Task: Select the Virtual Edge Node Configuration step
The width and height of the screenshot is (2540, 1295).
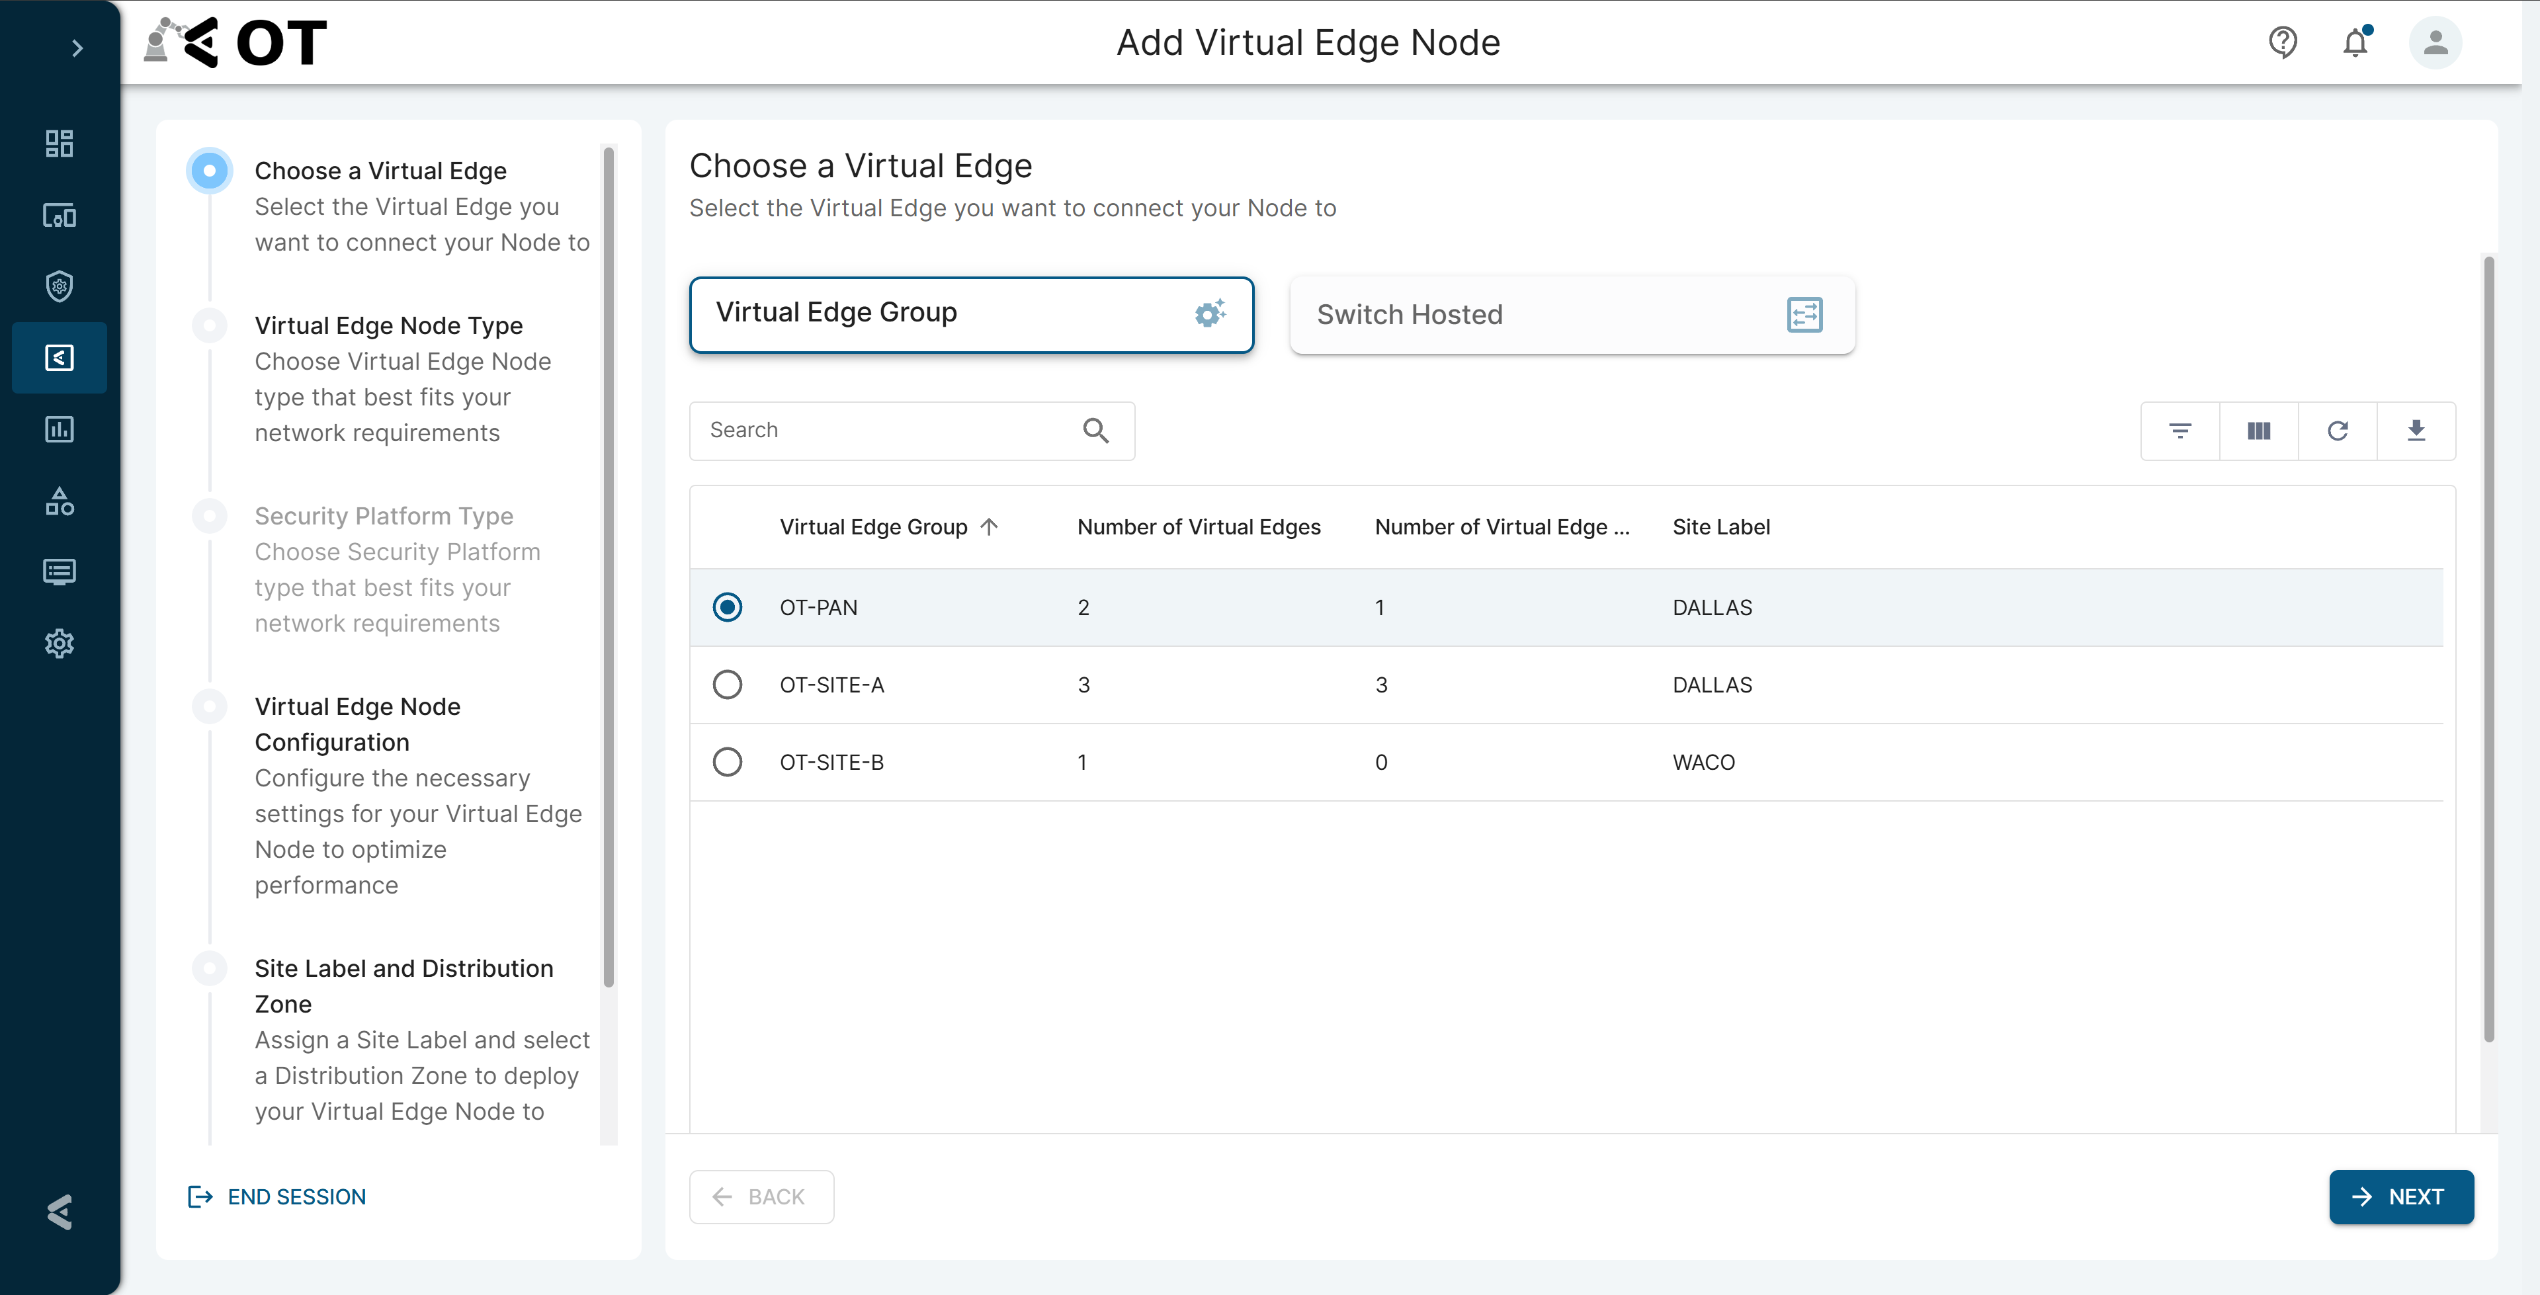Action: click(x=357, y=724)
